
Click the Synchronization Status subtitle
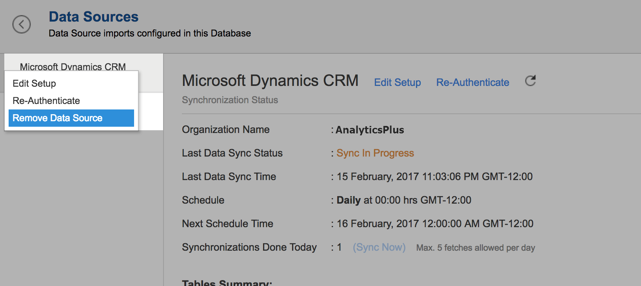pos(230,100)
